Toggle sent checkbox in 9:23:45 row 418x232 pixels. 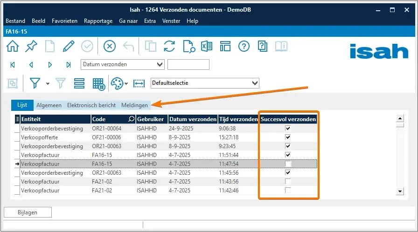pos(288,146)
